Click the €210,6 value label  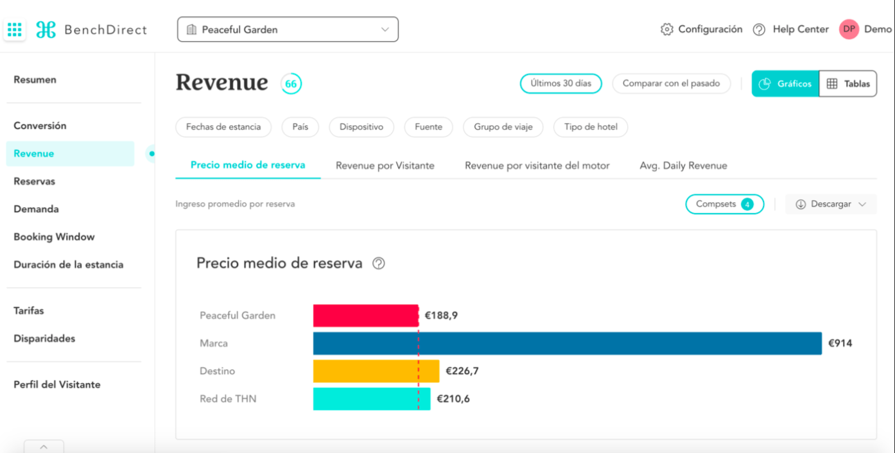[453, 398]
